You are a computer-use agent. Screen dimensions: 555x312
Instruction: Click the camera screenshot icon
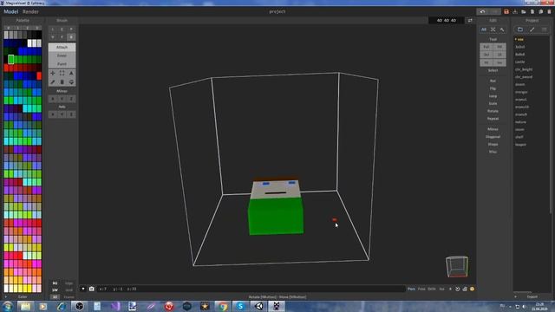coord(92,289)
